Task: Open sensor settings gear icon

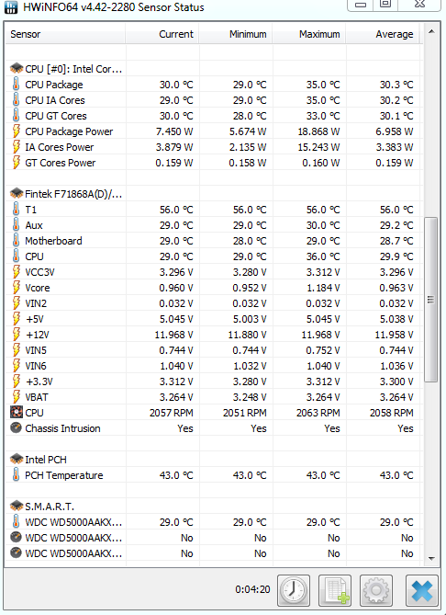Action: 376,590
